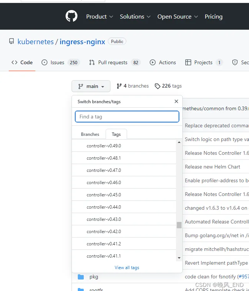Viewport: 249px width, 291px height.
Task: Open the Projects tab
Action: coord(204,62)
